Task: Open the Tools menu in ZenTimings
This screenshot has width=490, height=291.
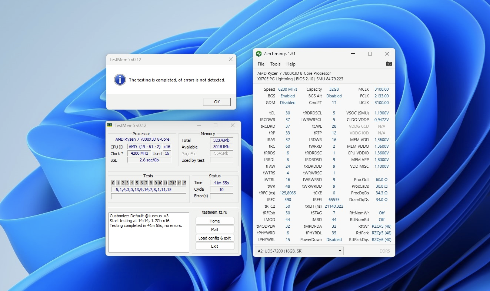Action: [x=275, y=64]
